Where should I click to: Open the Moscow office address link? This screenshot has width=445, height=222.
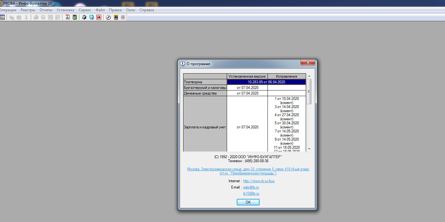point(248,171)
